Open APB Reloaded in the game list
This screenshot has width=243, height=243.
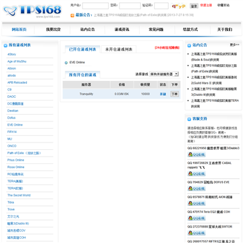[17, 82]
